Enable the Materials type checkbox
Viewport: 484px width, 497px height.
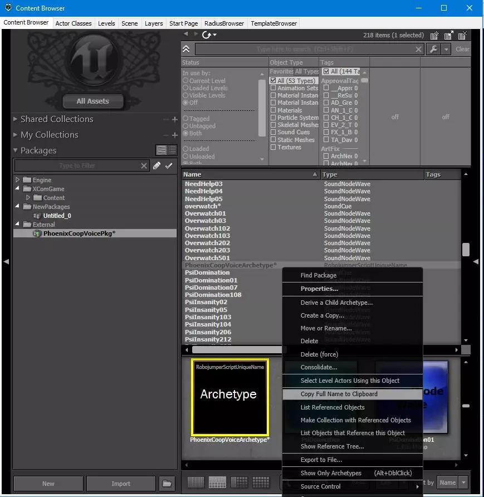tap(273, 110)
